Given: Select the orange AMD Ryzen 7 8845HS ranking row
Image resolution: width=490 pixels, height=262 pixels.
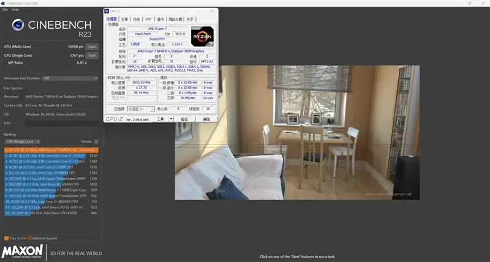Looking at the screenshot, I should (51, 150).
